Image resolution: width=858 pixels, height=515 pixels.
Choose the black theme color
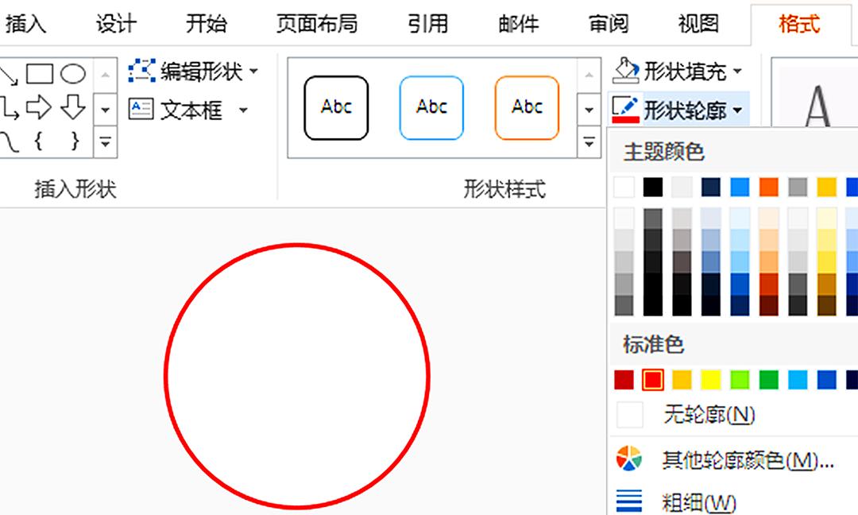point(653,186)
